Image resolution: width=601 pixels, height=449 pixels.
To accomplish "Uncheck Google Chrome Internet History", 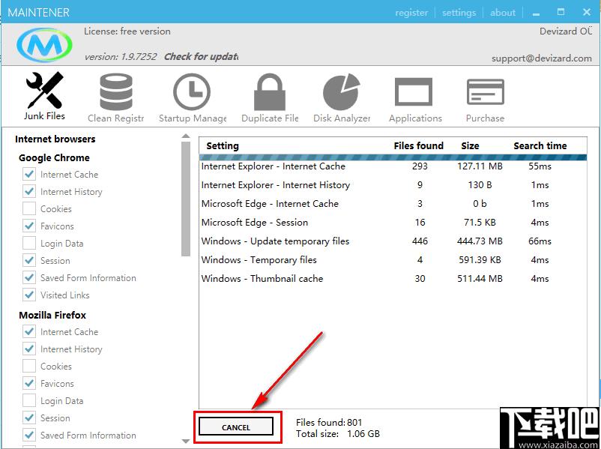I will click(29, 191).
